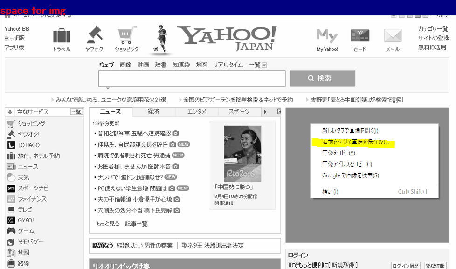Show more news tabs with right arrow
The width and height of the screenshot is (456, 269).
click(265, 112)
